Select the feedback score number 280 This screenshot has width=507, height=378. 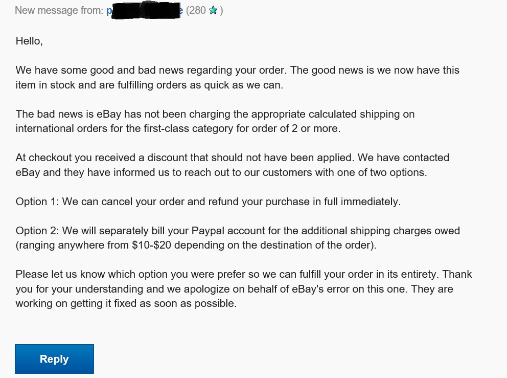point(197,10)
